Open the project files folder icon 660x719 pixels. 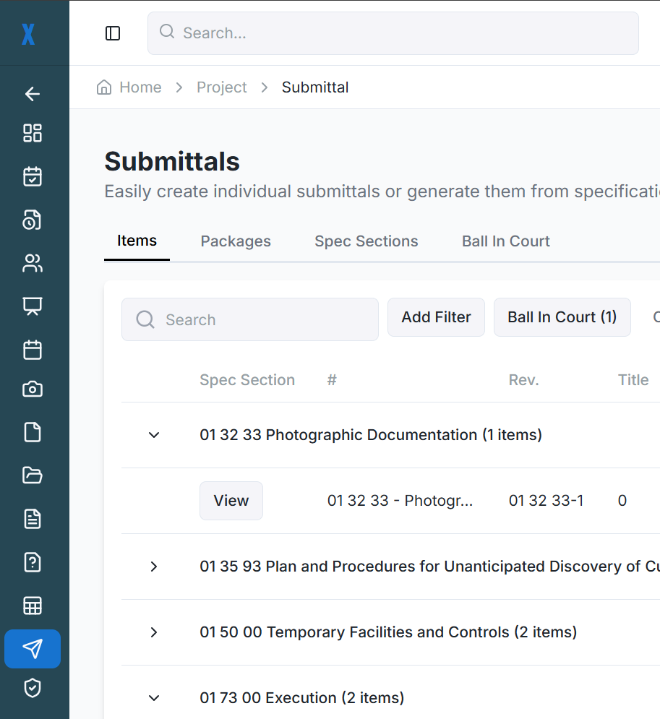tap(33, 475)
